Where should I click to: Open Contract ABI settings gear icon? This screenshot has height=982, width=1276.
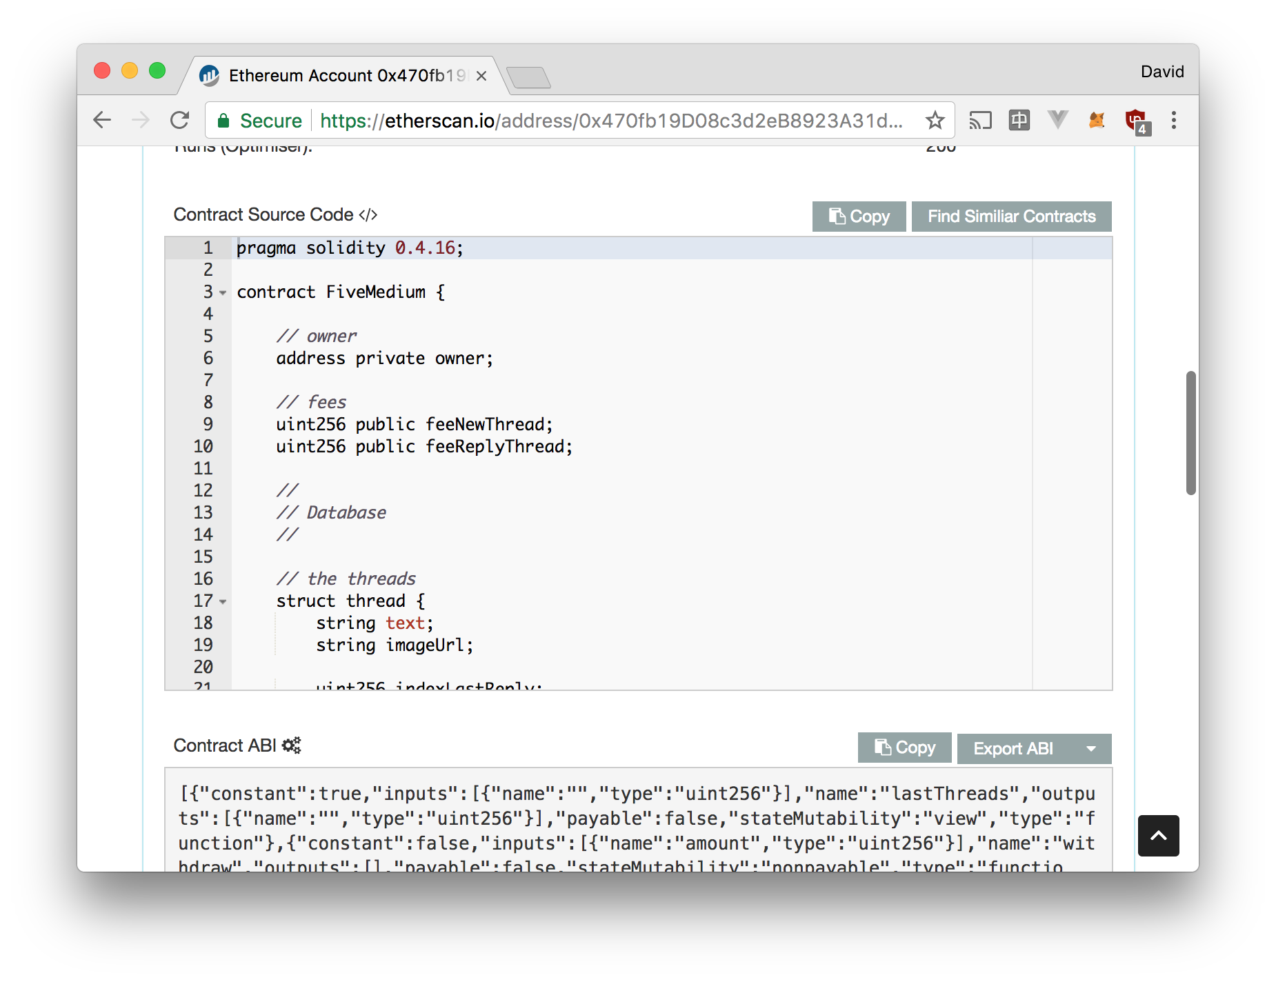(x=292, y=745)
